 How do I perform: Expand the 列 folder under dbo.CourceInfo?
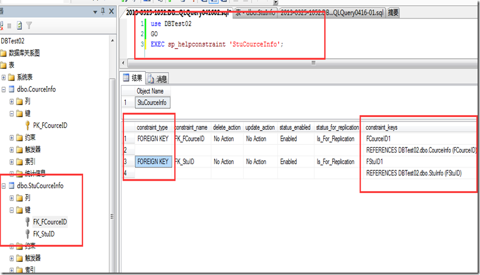[x=12, y=102]
